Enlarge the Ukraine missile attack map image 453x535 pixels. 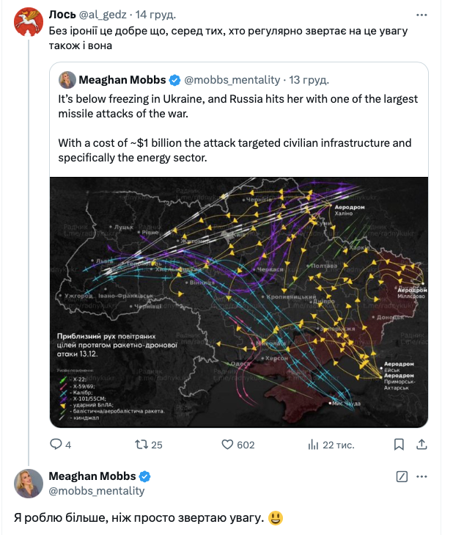tap(238, 302)
